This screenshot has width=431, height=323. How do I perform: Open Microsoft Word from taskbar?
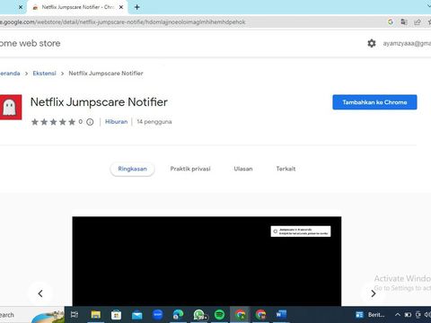click(x=281, y=315)
